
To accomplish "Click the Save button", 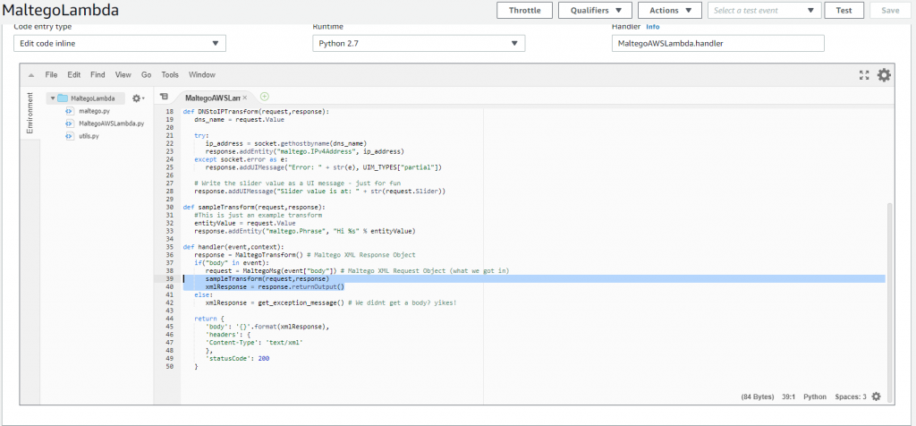I will 890,10.
